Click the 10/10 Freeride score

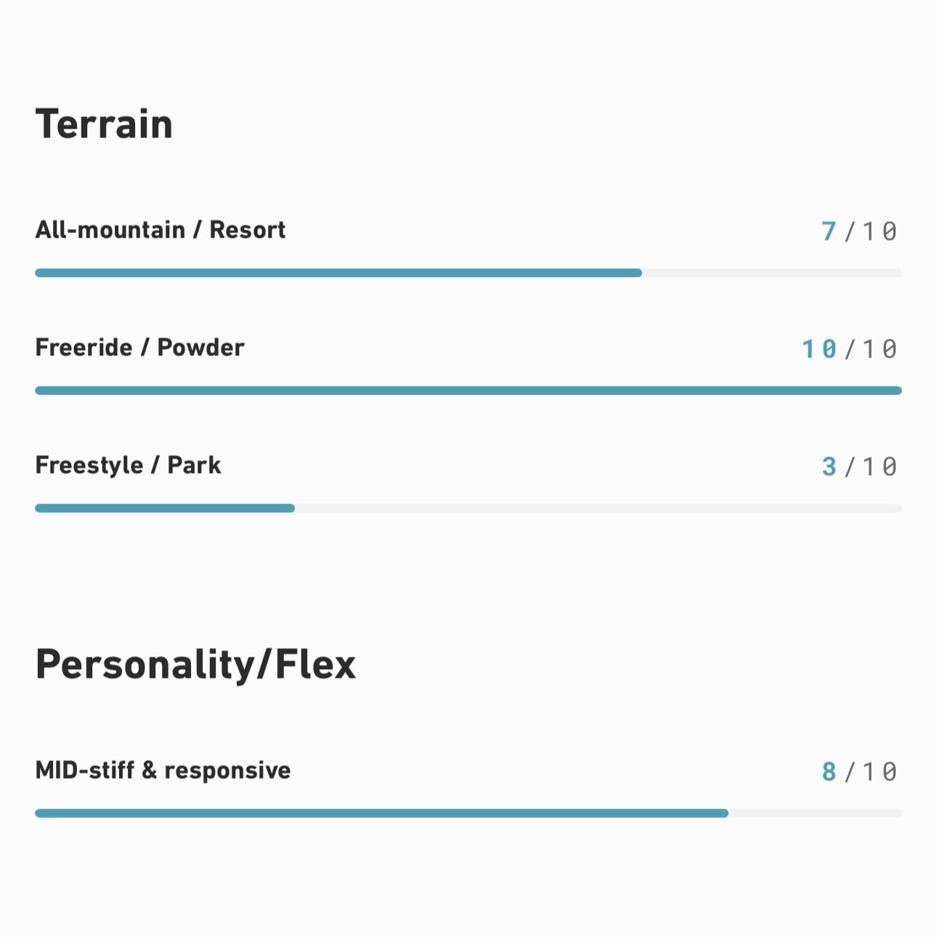[850, 349]
